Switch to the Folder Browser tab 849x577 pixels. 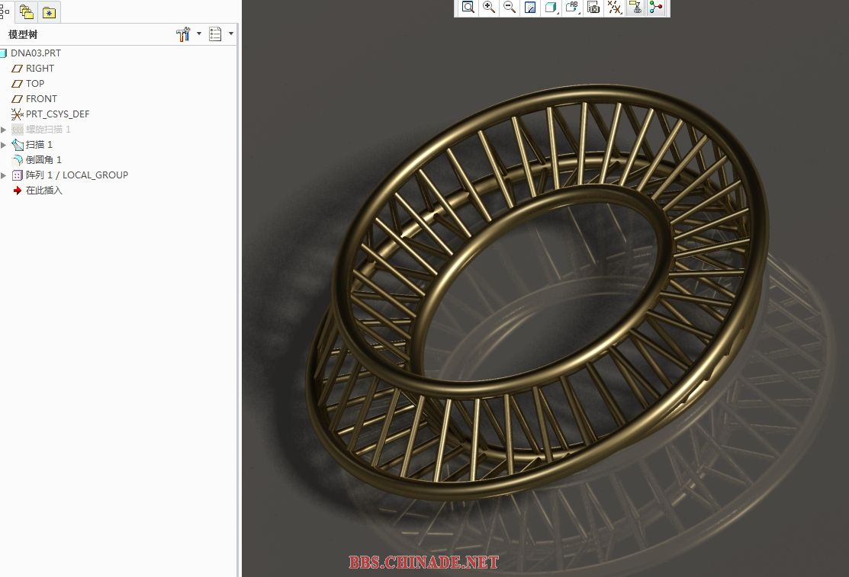coord(26,11)
